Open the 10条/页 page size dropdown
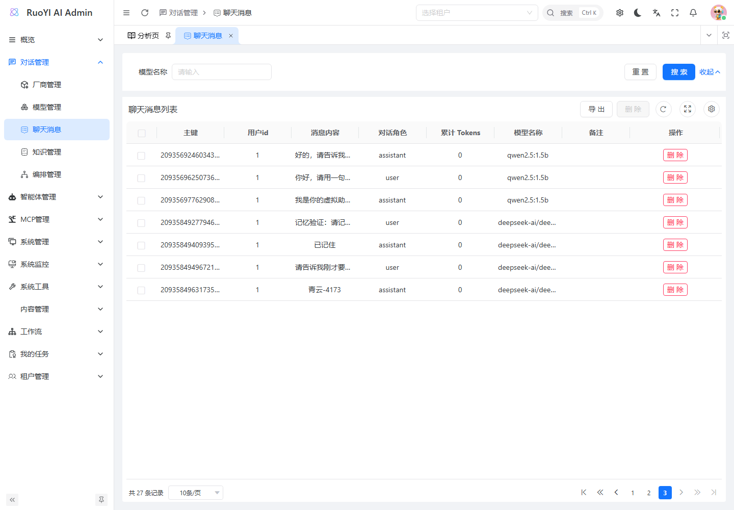 tap(196, 493)
